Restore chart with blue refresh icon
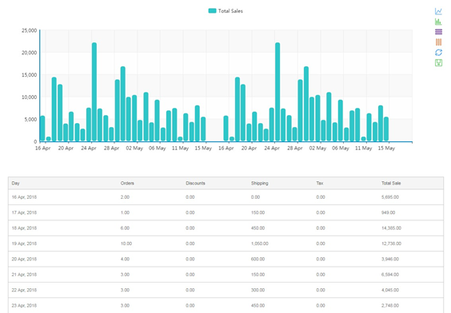The height and width of the screenshot is (313, 451). [x=438, y=53]
